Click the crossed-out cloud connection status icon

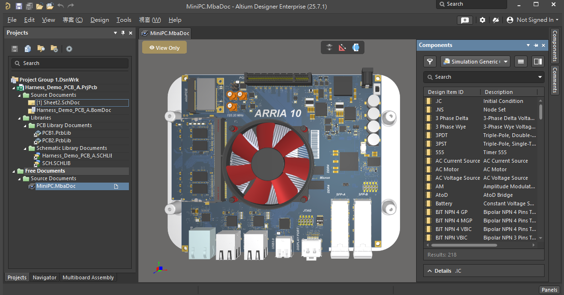(x=496, y=20)
